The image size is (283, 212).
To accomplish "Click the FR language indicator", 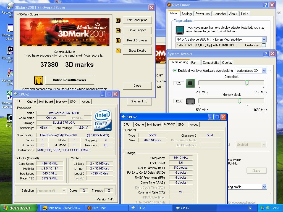I will pos(249,208).
